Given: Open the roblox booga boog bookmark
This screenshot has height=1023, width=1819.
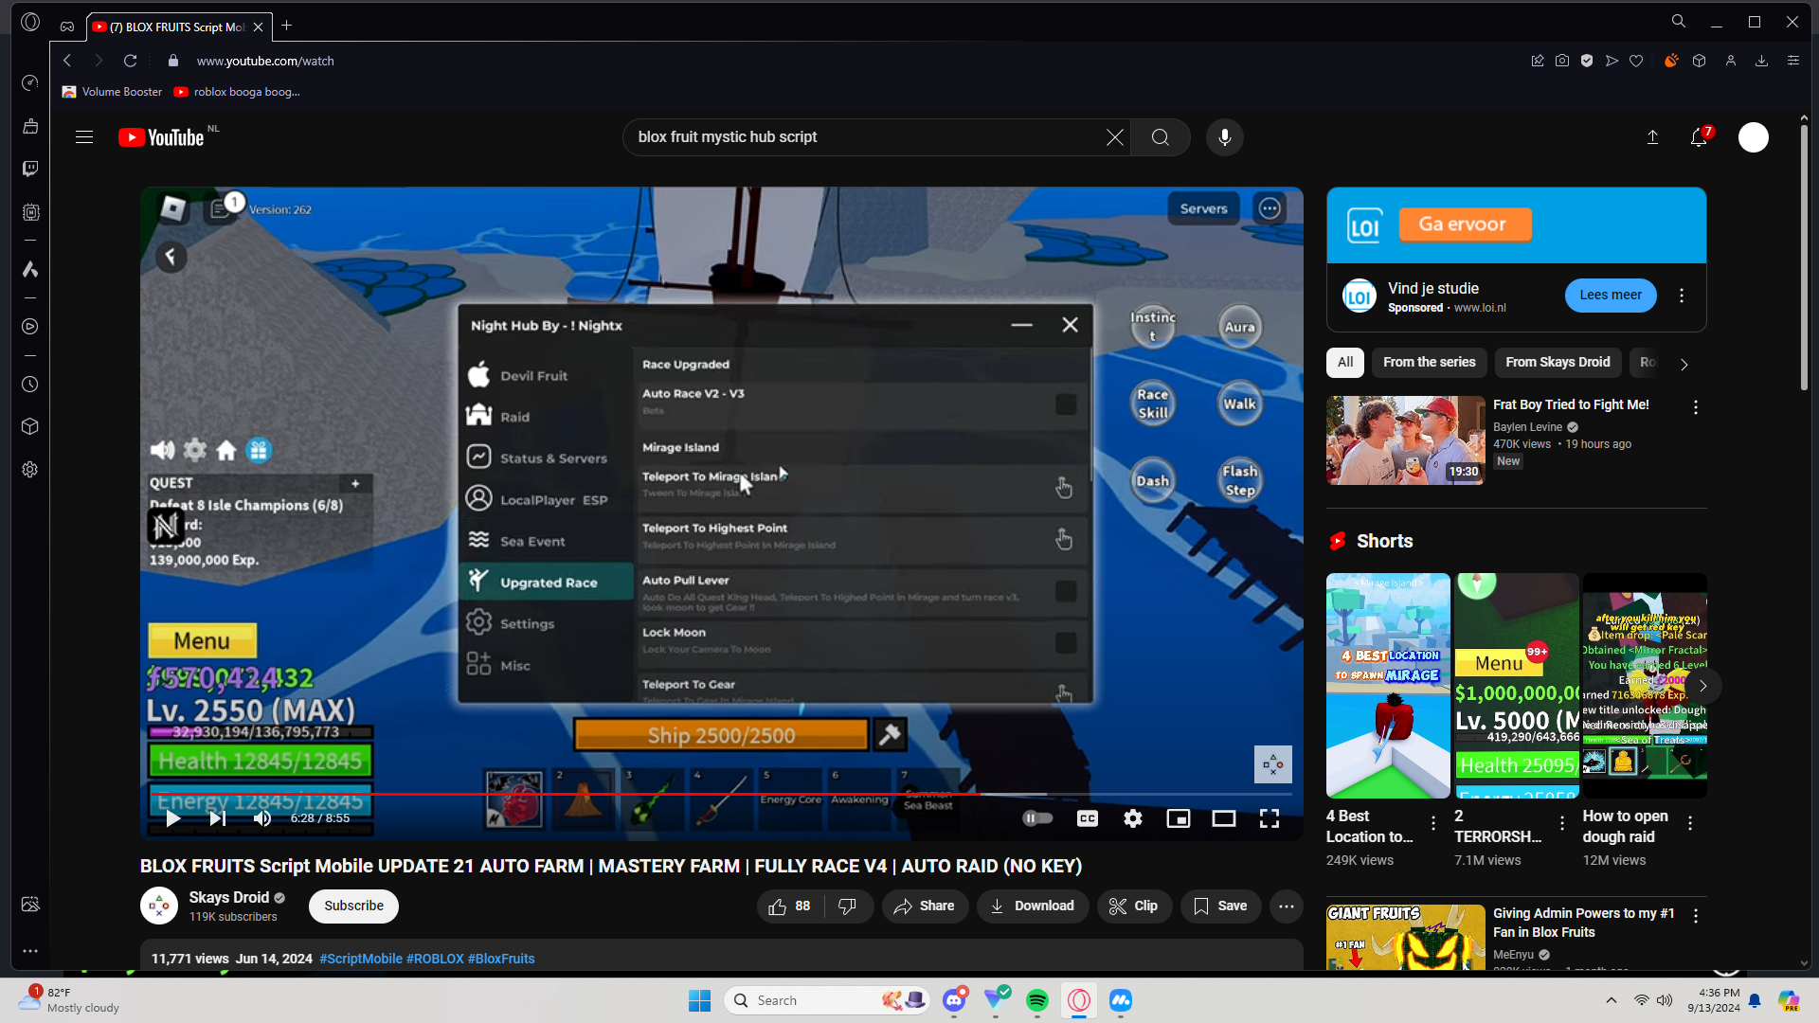Looking at the screenshot, I should coord(237,92).
